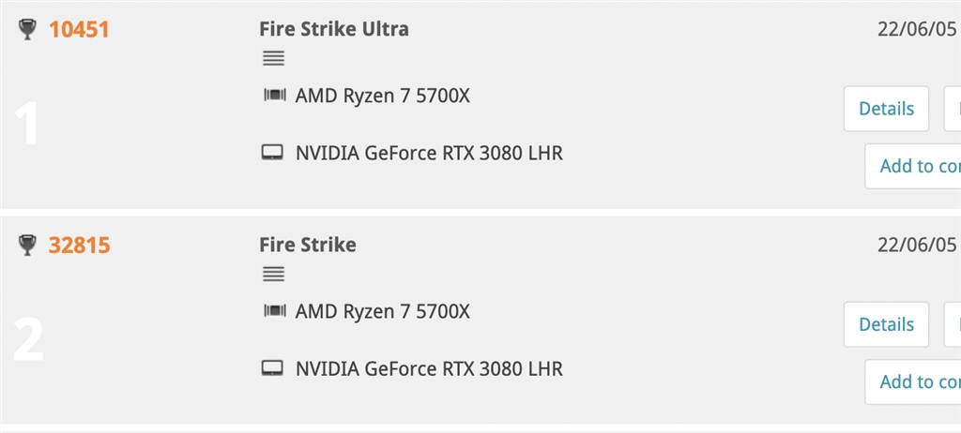Image resolution: width=961 pixels, height=433 pixels.
Task: Expand the lines icon under Fire Strike
Action: coord(273,274)
